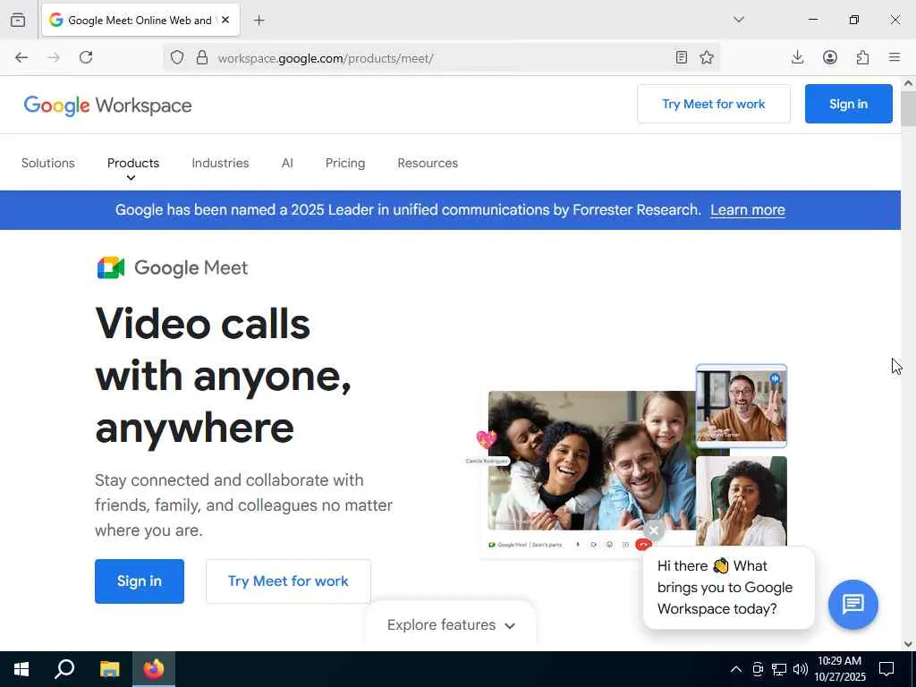
Task: Open network status tray icon
Action: coord(779,669)
